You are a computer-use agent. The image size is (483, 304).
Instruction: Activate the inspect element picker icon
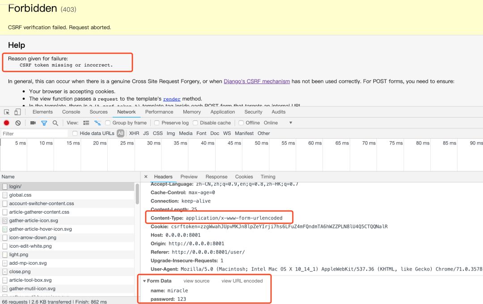tap(7, 112)
